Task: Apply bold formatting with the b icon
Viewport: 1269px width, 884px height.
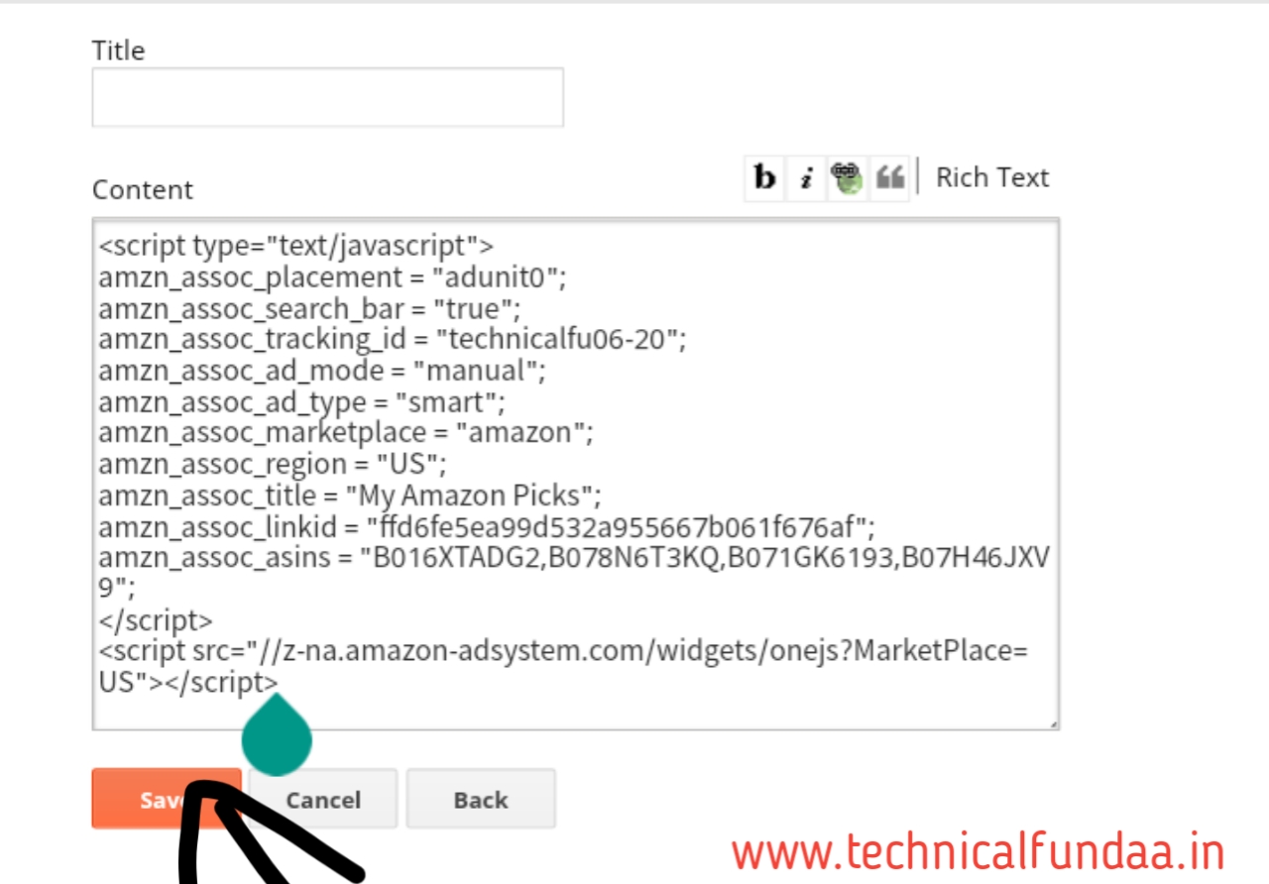Action: (x=764, y=178)
